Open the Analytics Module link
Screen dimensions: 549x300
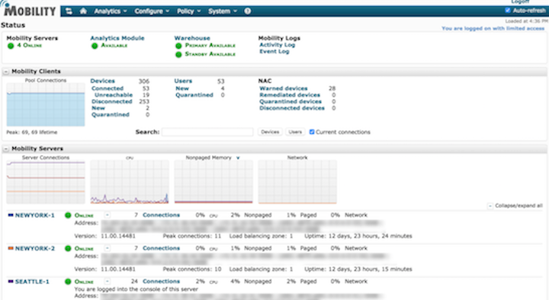(117, 38)
